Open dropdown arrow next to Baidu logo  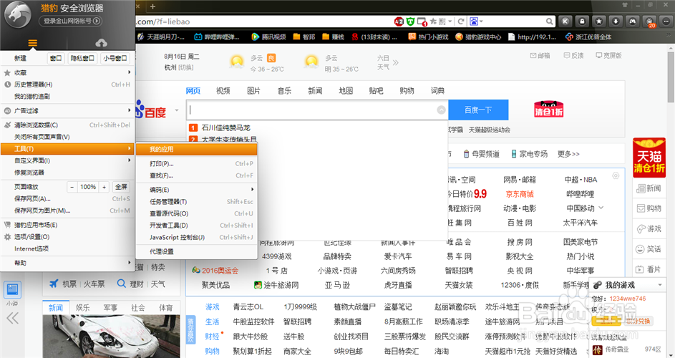(x=177, y=110)
